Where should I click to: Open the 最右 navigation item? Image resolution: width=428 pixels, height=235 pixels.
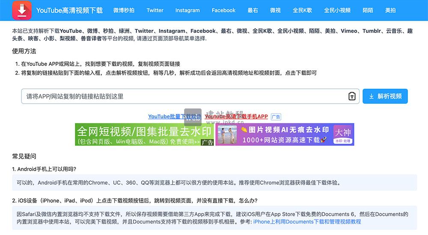[x=253, y=10]
